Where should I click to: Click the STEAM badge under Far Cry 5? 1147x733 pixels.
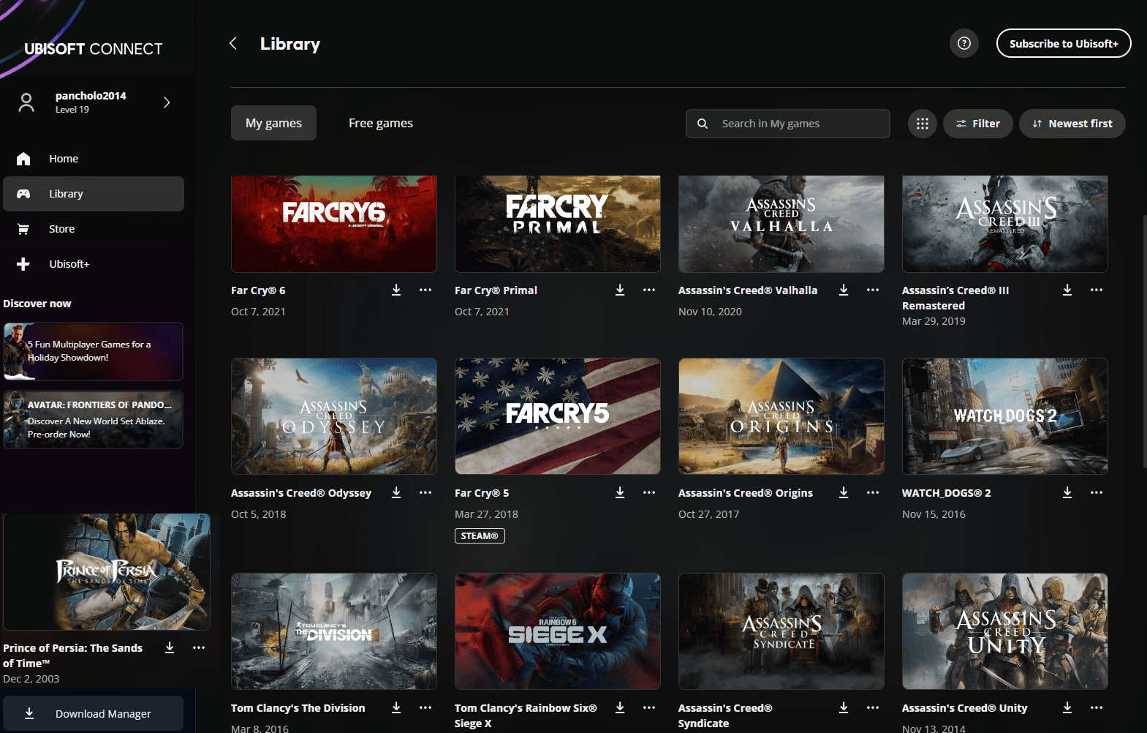pos(480,535)
